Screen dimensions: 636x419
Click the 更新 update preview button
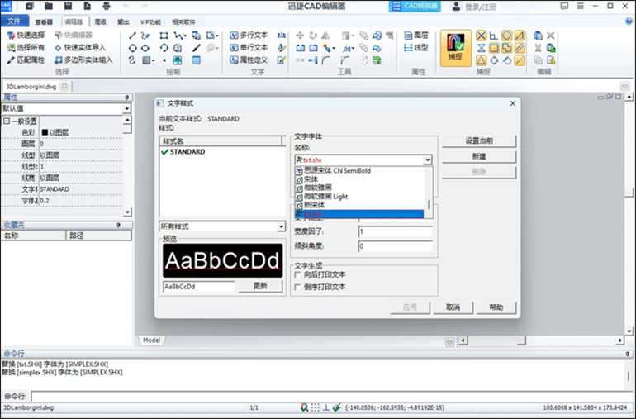pos(260,286)
